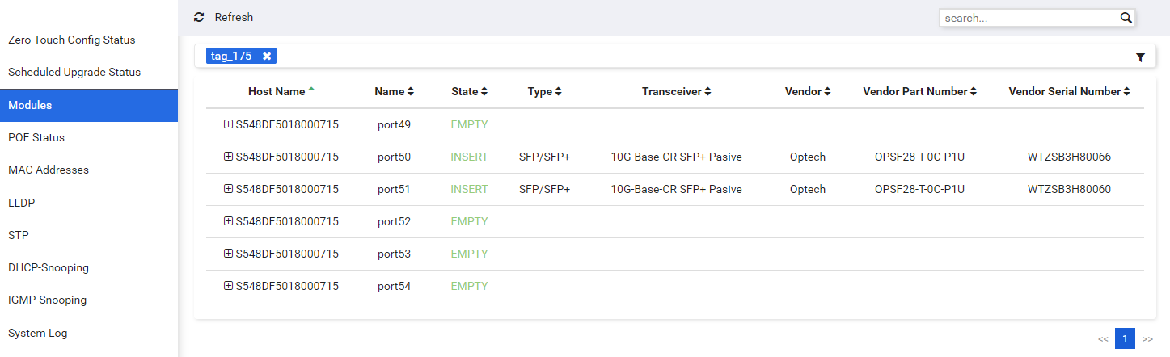The image size is (1170, 357).
Task: Expand the port51 row
Action: point(228,189)
